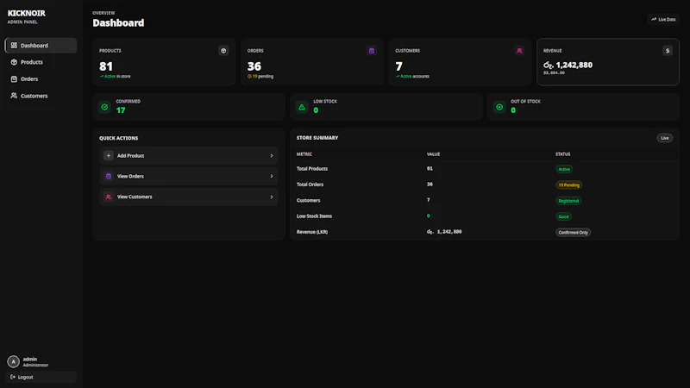
Task: Click the Confirmed Only status badge
Action: pyautogui.click(x=573, y=233)
